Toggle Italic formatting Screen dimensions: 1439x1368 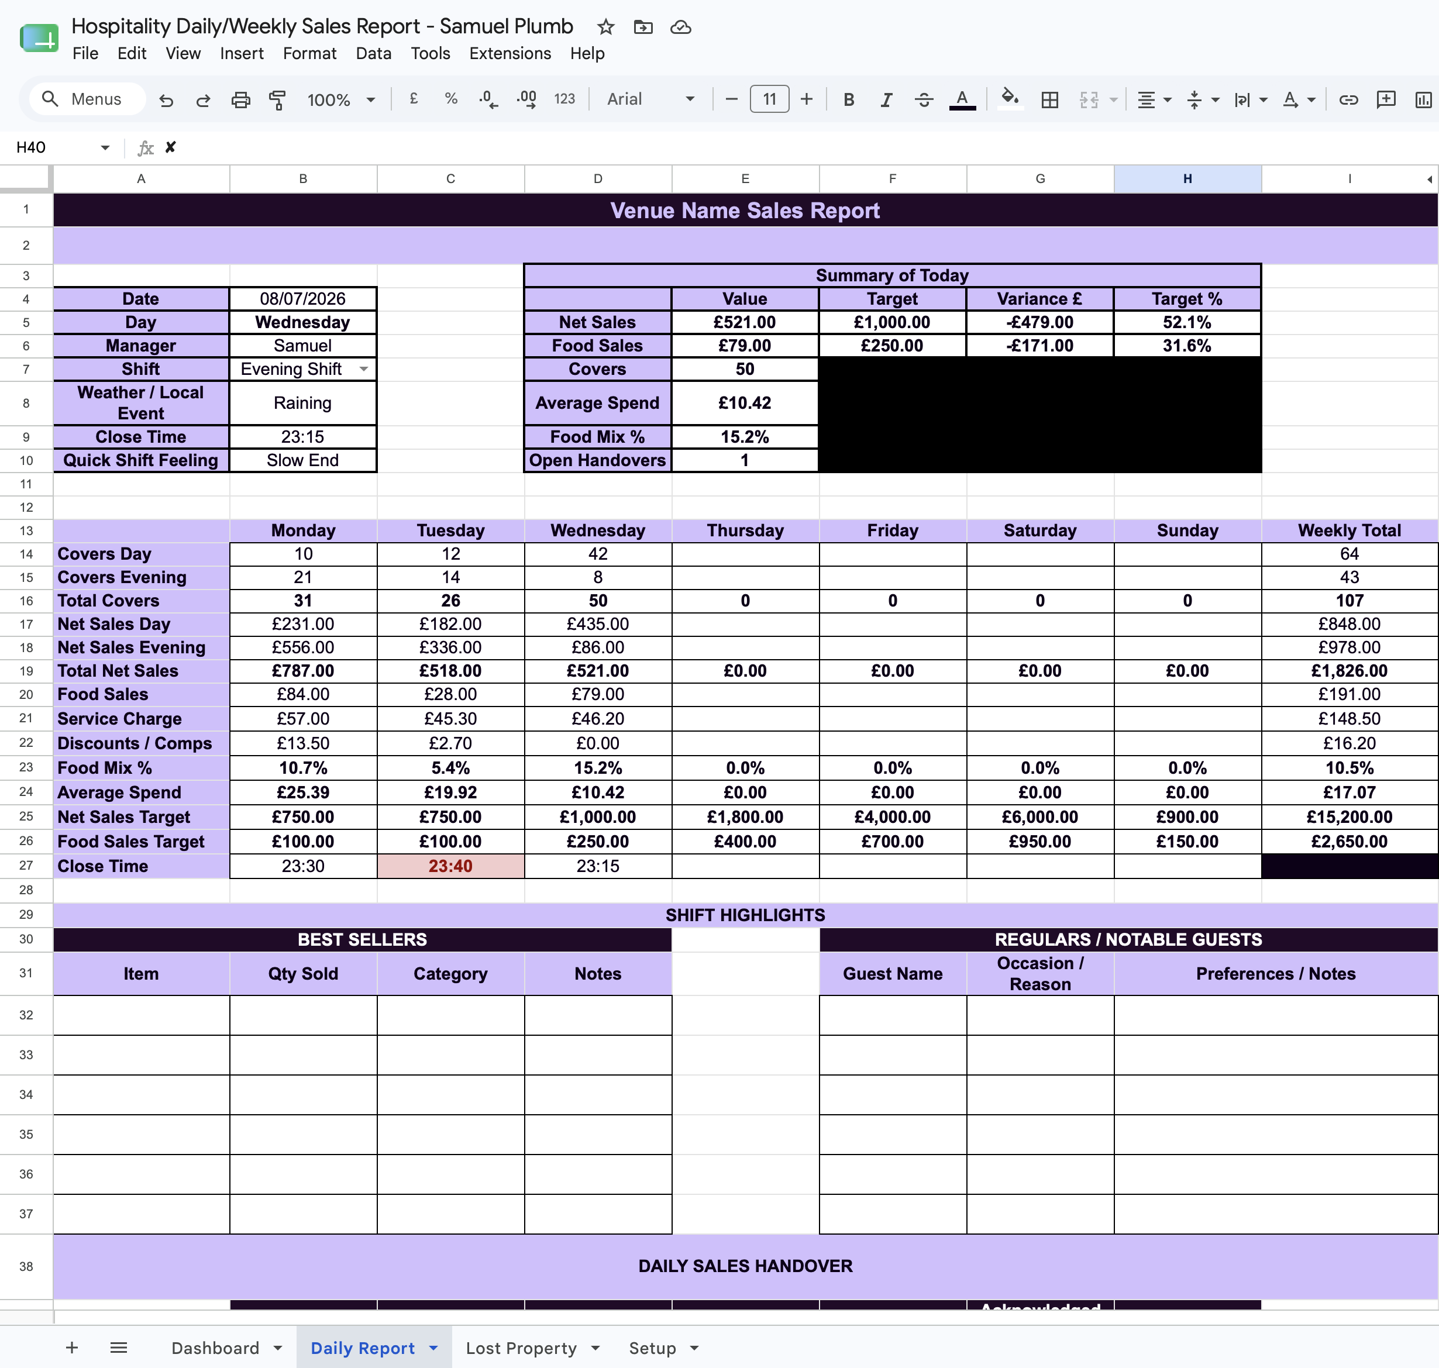[x=886, y=99]
